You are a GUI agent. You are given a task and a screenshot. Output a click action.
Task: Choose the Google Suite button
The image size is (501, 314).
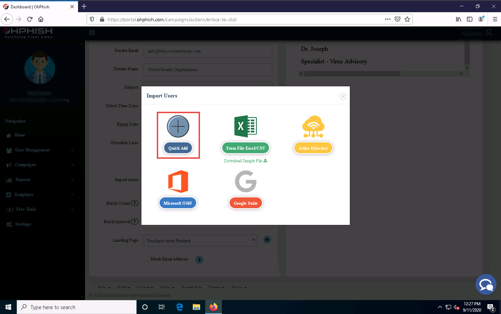pyautogui.click(x=246, y=203)
